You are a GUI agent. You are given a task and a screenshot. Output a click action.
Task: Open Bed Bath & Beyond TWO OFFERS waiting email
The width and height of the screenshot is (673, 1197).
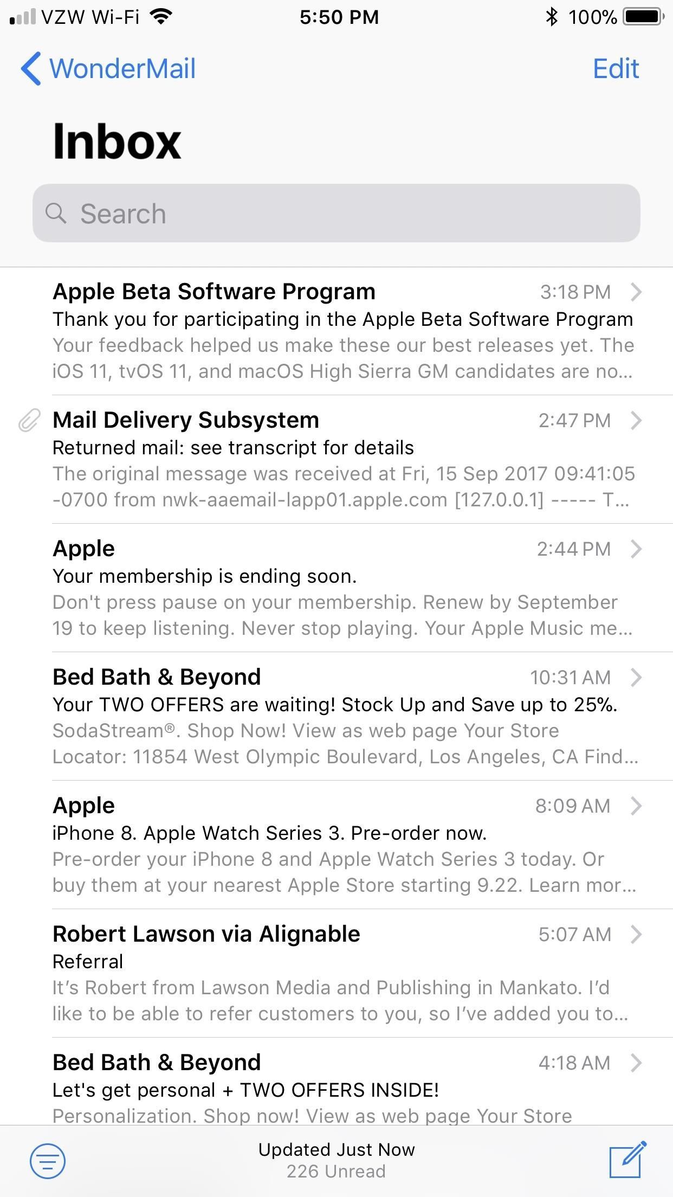336,717
